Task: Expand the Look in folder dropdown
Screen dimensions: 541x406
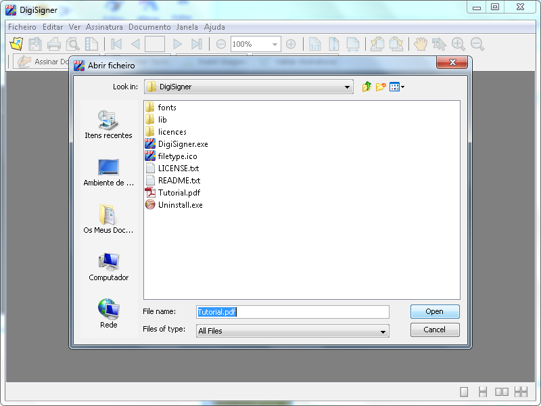Action: 348,87
